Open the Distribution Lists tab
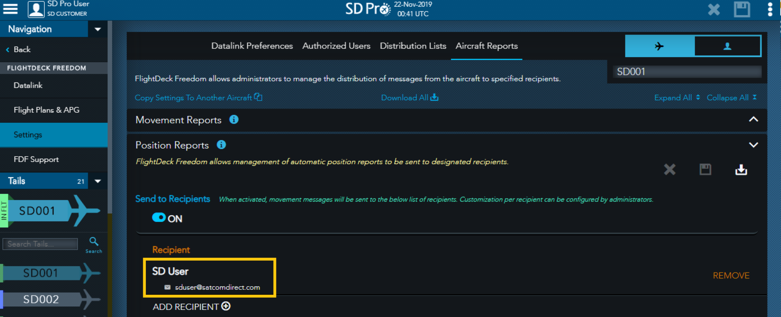Viewport: 781px width, 317px height. pos(413,46)
